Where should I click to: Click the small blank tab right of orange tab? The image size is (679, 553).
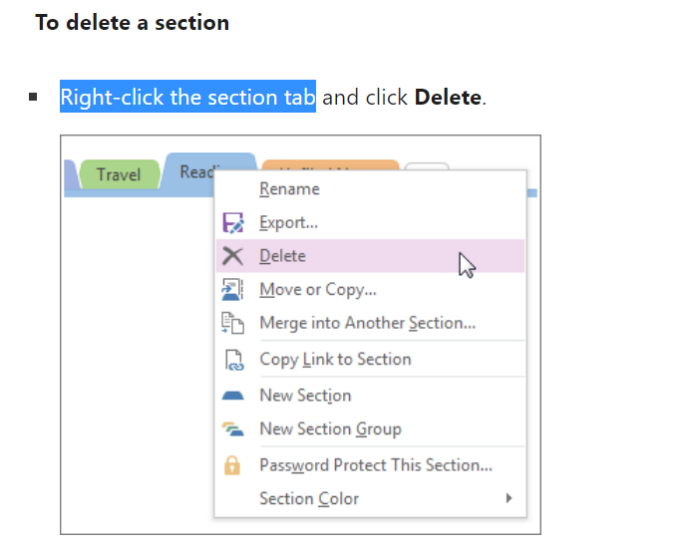(x=428, y=165)
